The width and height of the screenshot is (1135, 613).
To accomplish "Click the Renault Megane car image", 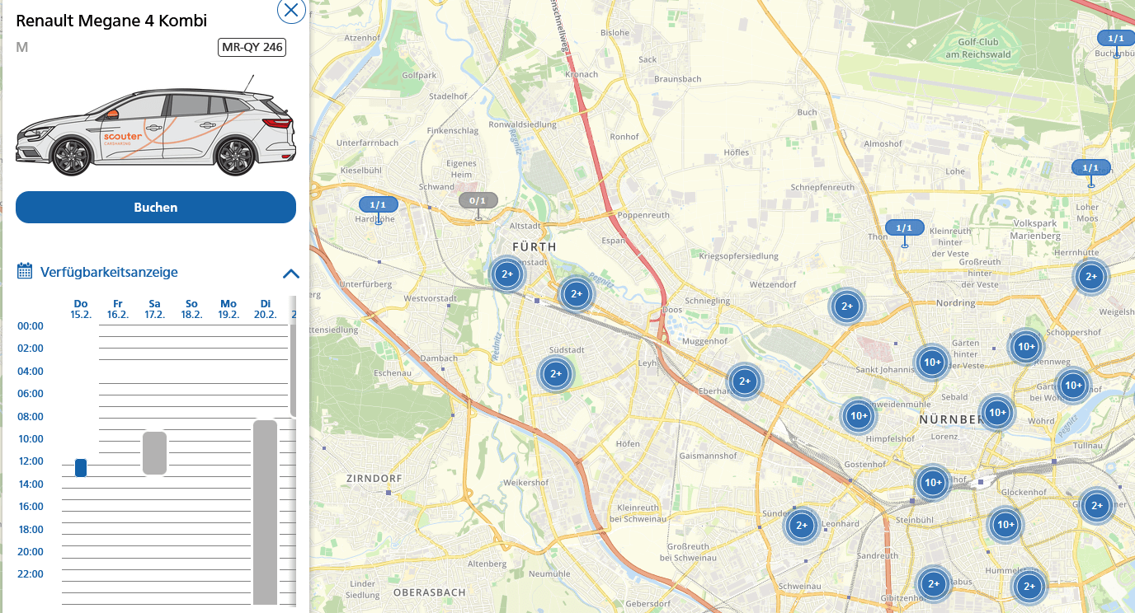I will (155, 128).
